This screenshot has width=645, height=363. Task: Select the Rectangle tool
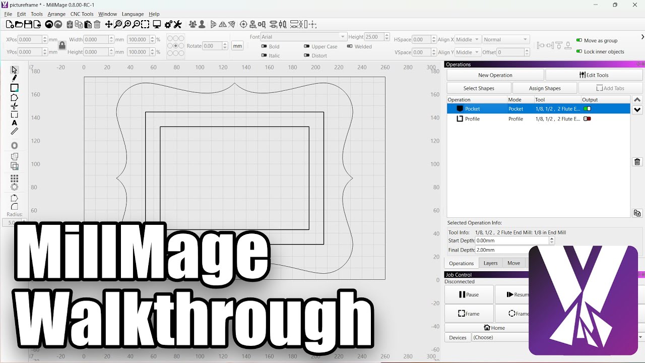tap(14, 88)
